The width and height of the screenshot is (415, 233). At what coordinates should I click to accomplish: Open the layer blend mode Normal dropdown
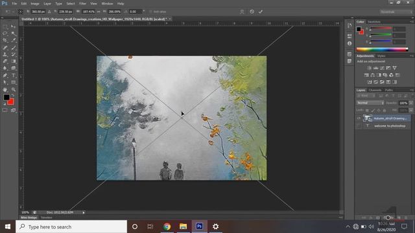[x=370, y=103]
